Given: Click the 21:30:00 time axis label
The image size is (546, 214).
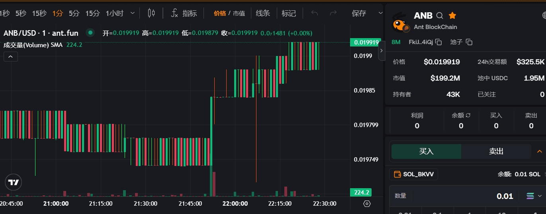Looking at the screenshot, I should click(145, 204).
